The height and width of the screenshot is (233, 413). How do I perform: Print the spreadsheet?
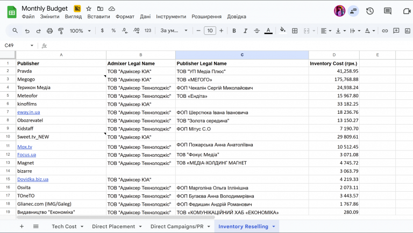click(49, 31)
